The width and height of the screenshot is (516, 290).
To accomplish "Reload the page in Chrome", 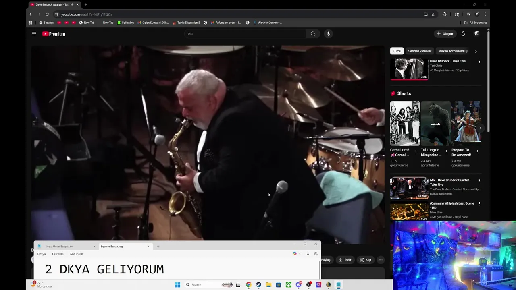I will [x=47, y=14].
